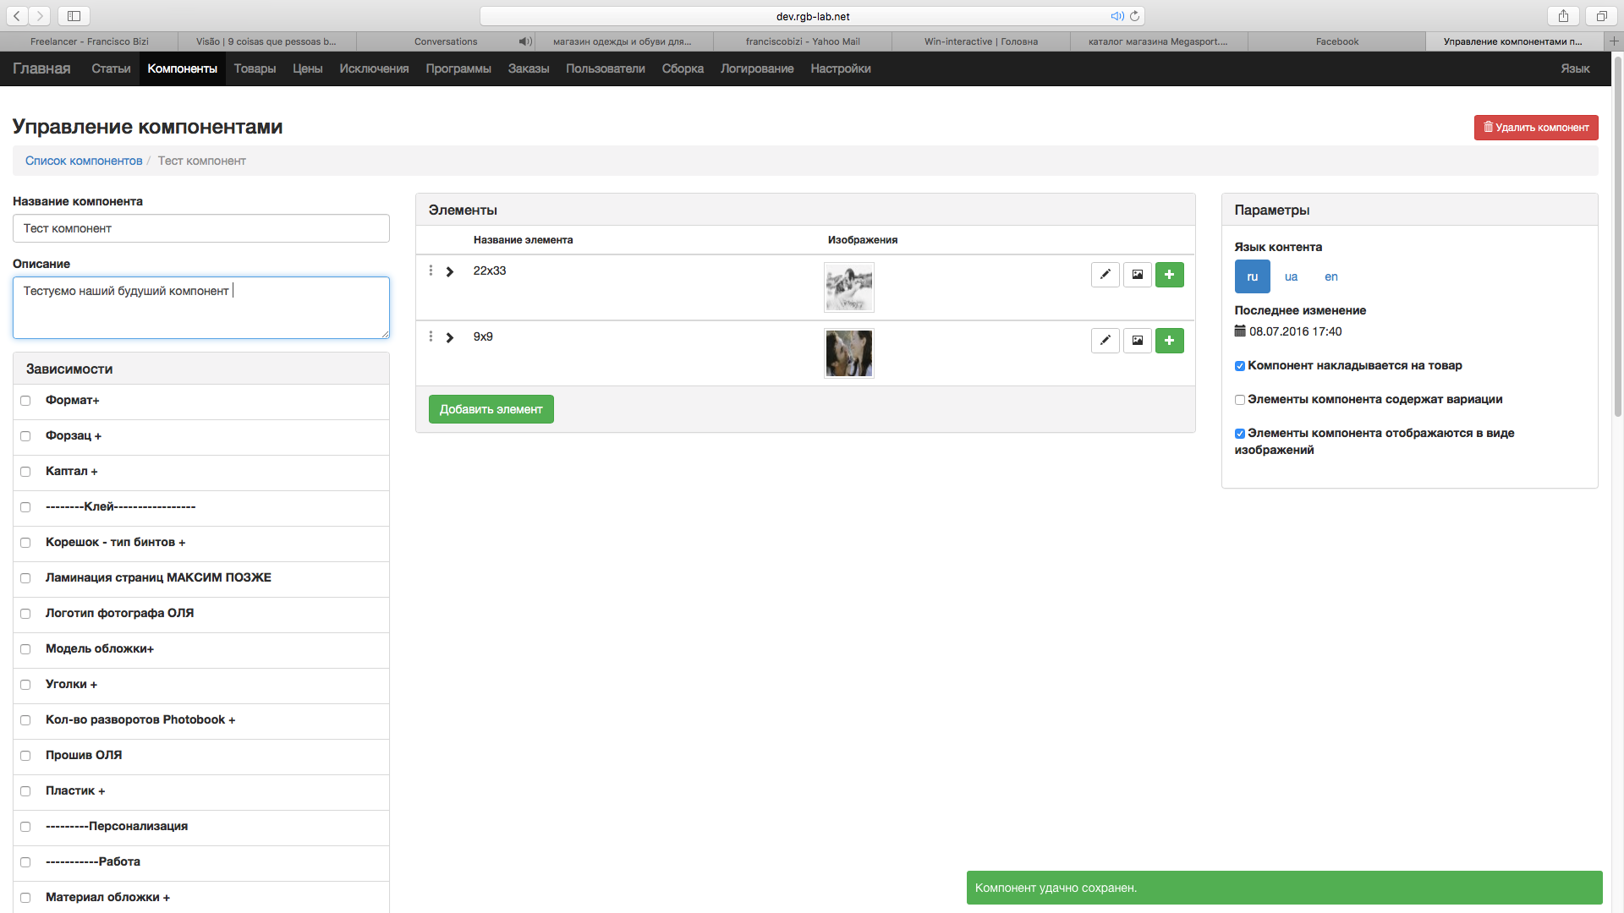Expand the 9x9 element row chevron
This screenshot has height=913, width=1624.
pos(450,337)
